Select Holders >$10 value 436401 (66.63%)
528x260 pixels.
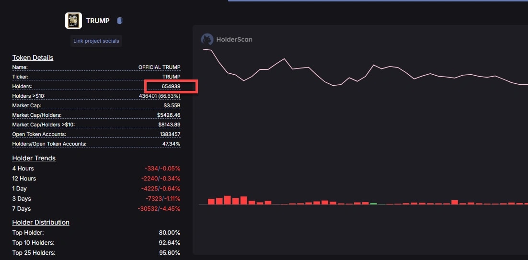pyautogui.click(x=160, y=96)
